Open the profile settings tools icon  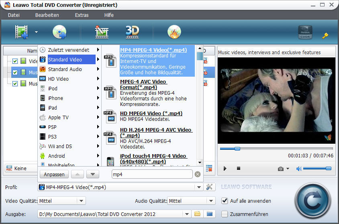209,187
